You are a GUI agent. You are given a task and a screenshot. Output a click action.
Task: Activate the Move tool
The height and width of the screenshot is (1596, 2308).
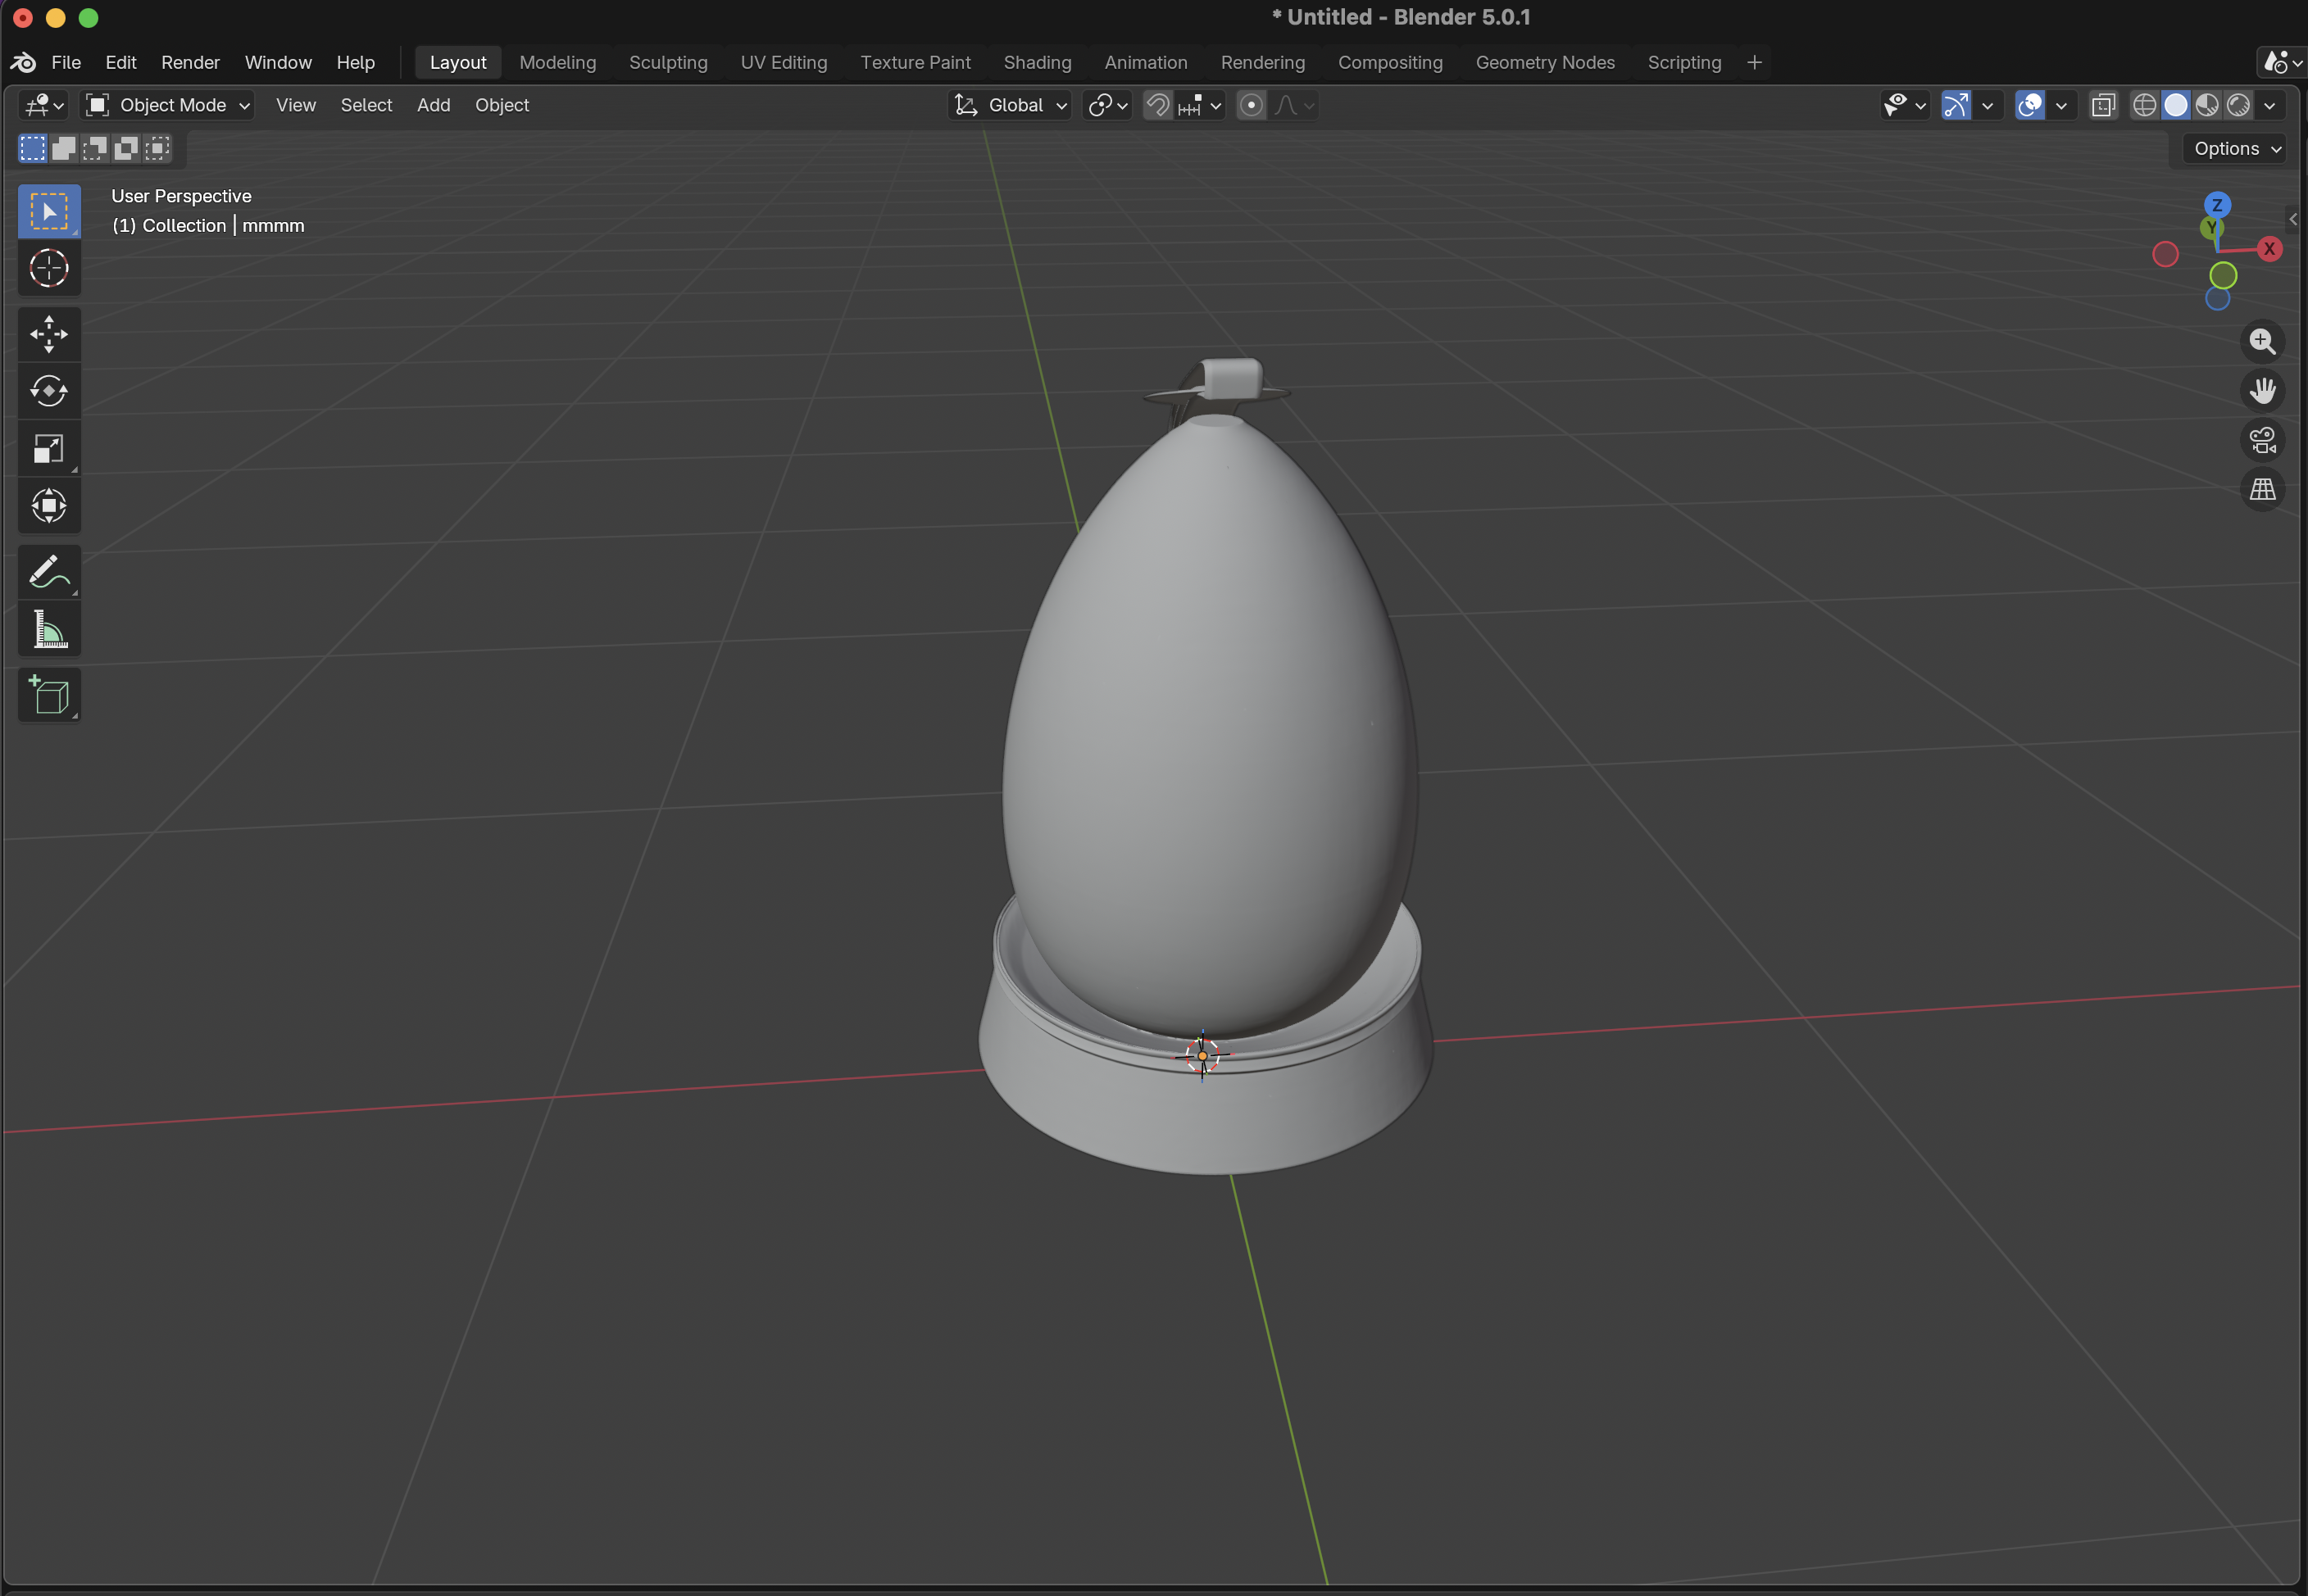pos(49,334)
